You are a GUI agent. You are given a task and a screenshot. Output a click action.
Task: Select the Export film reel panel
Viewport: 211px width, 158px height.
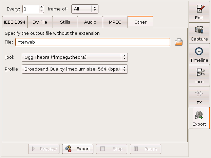coord(199,119)
